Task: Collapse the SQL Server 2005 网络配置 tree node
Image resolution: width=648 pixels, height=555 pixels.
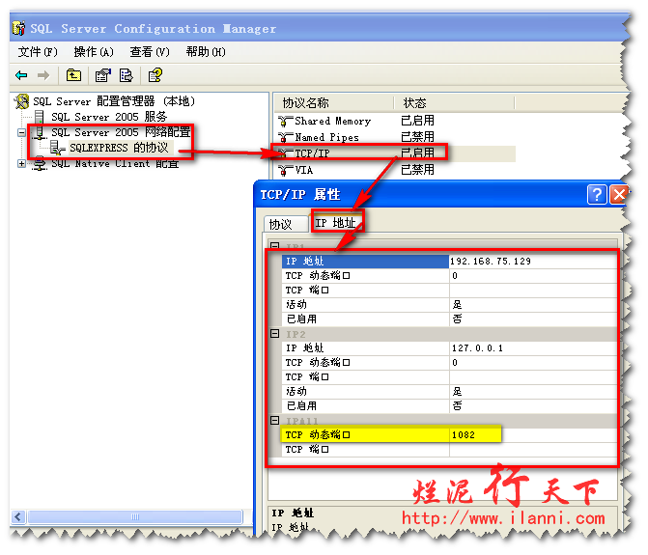Action: coord(21,133)
